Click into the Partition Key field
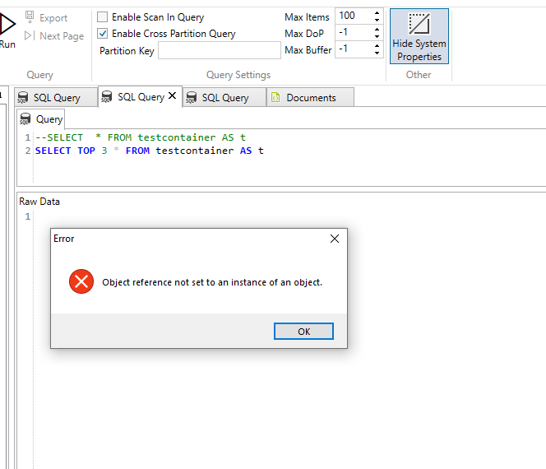Image resolution: width=546 pixels, height=469 pixels. coord(220,50)
